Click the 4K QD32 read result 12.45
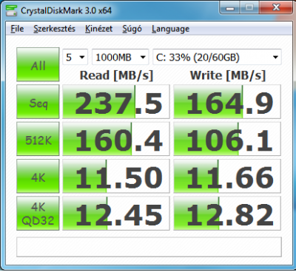The height and width of the screenshot is (272, 296). 116,214
